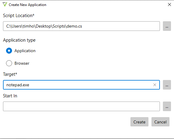Select the Application radio button
Image resolution: width=174 pixels, height=139 pixels.
pyautogui.click(x=9, y=51)
